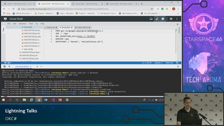This screenshot has width=224, height=126.
Task: Toggle the Files side panel
Action: [x=3, y=29]
